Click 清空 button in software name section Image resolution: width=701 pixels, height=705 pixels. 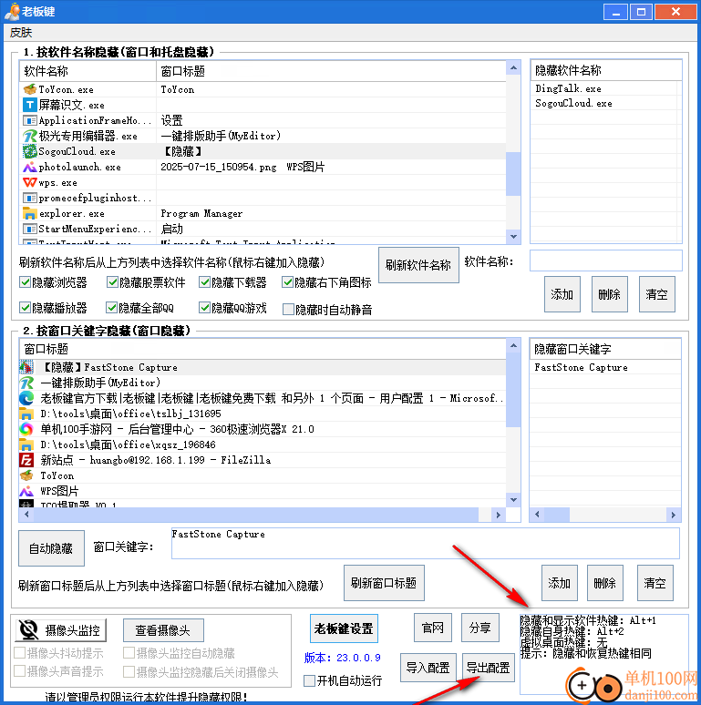click(656, 294)
